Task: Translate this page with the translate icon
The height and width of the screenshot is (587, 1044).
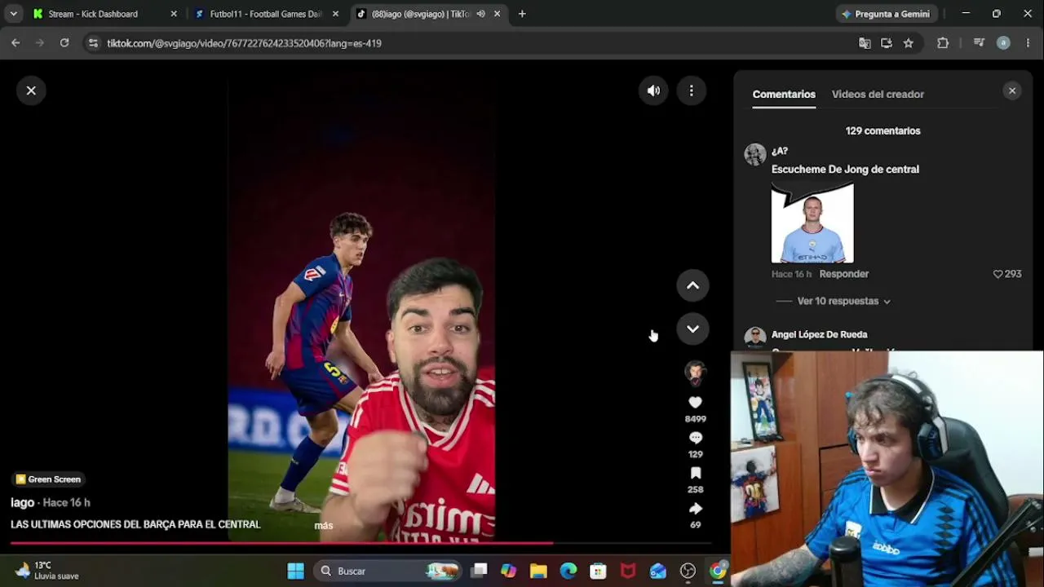Action: (865, 43)
